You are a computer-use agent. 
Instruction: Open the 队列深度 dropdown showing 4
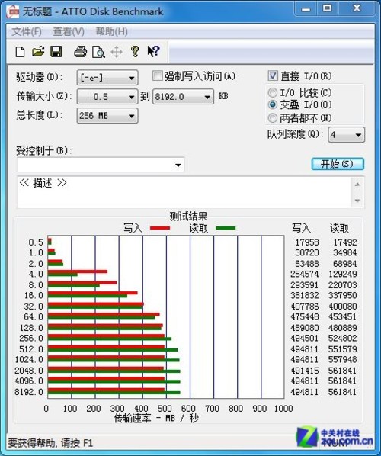coord(347,135)
